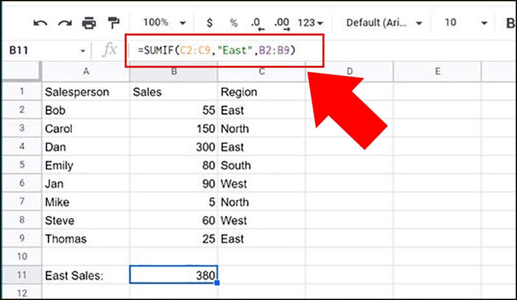Select the Paint format roller tool
This screenshot has width=517, height=300.
[112, 23]
